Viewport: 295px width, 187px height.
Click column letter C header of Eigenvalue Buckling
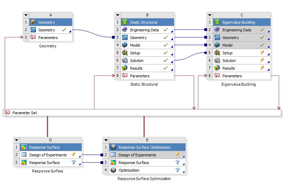pos(242,15)
